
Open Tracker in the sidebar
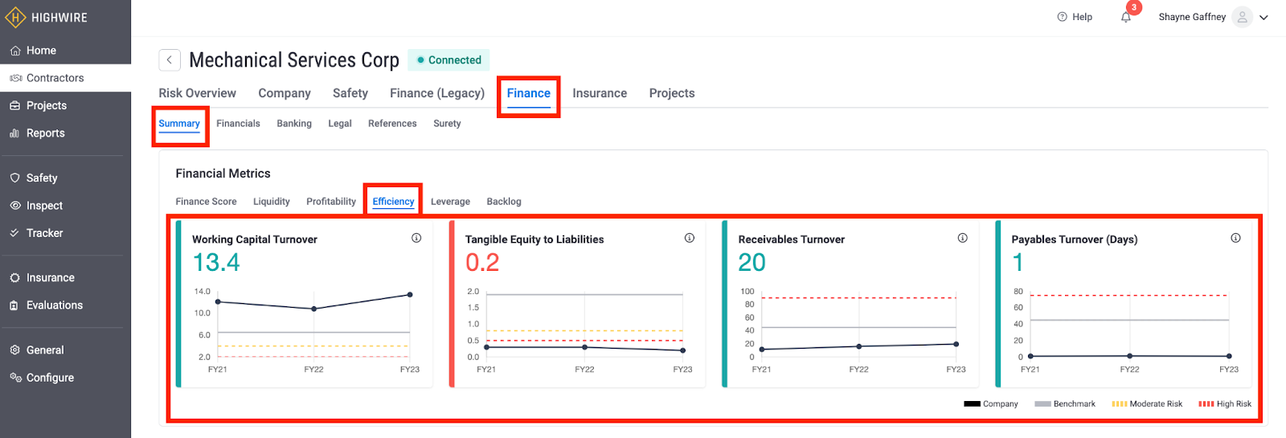pos(44,233)
